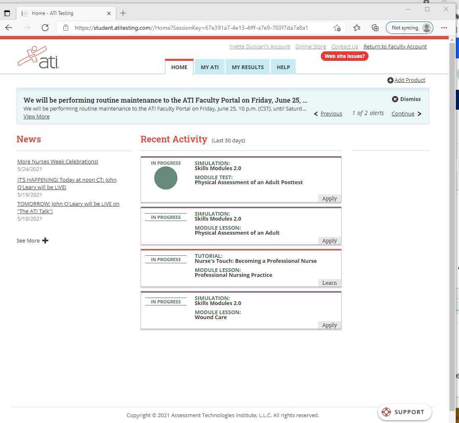Click the Not syncing profile toggle

409,28
